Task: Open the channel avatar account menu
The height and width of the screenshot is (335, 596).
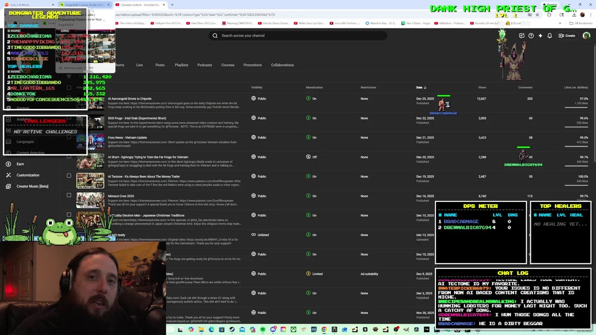Action: coord(586,35)
